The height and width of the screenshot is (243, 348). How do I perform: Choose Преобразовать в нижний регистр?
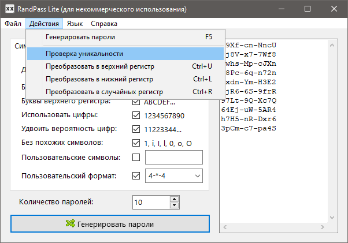(x=125, y=79)
